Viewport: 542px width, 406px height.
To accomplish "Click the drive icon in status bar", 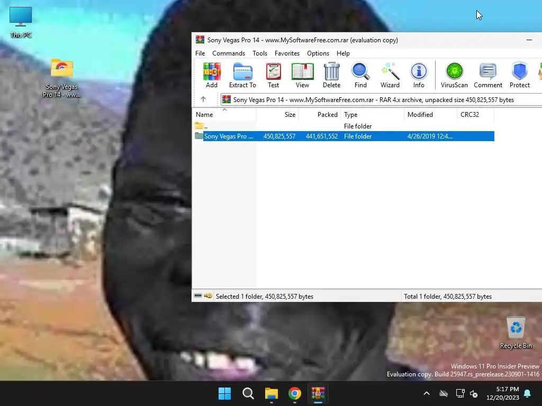I will pyautogui.click(x=198, y=296).
